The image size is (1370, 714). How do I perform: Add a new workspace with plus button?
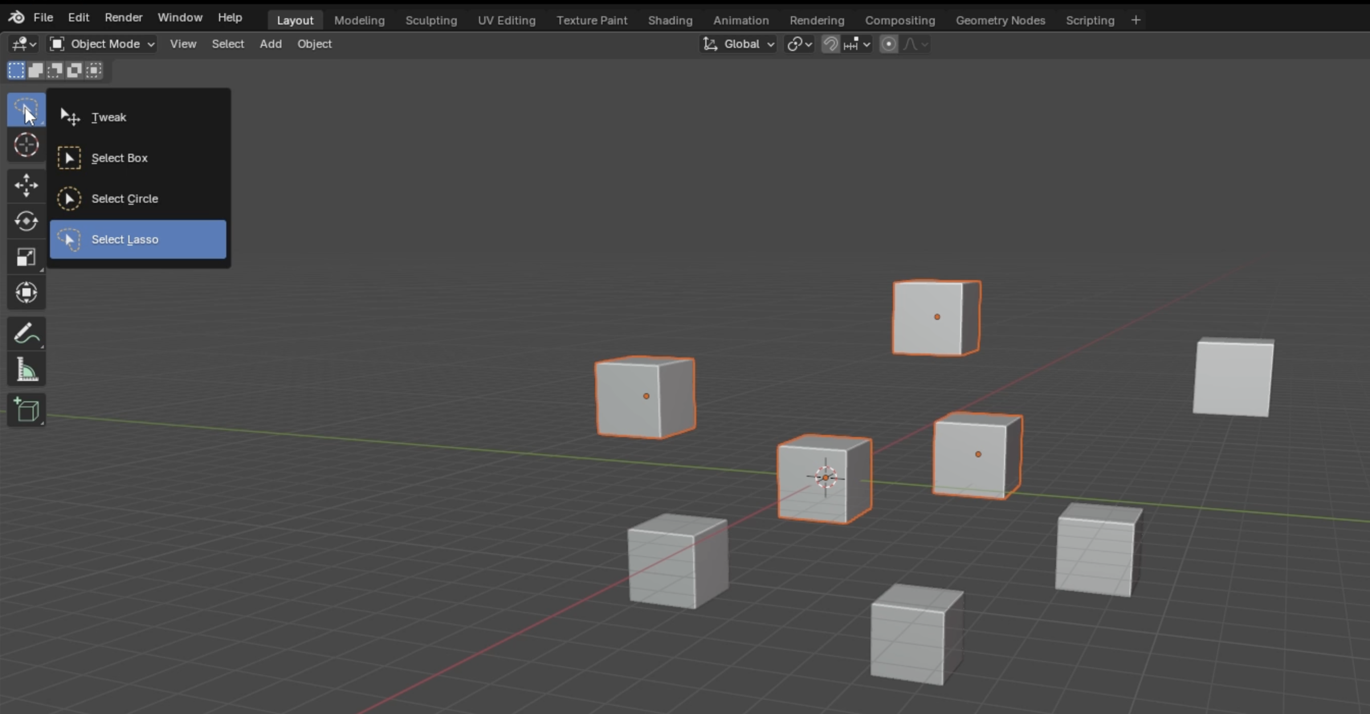coord(1136,20)
